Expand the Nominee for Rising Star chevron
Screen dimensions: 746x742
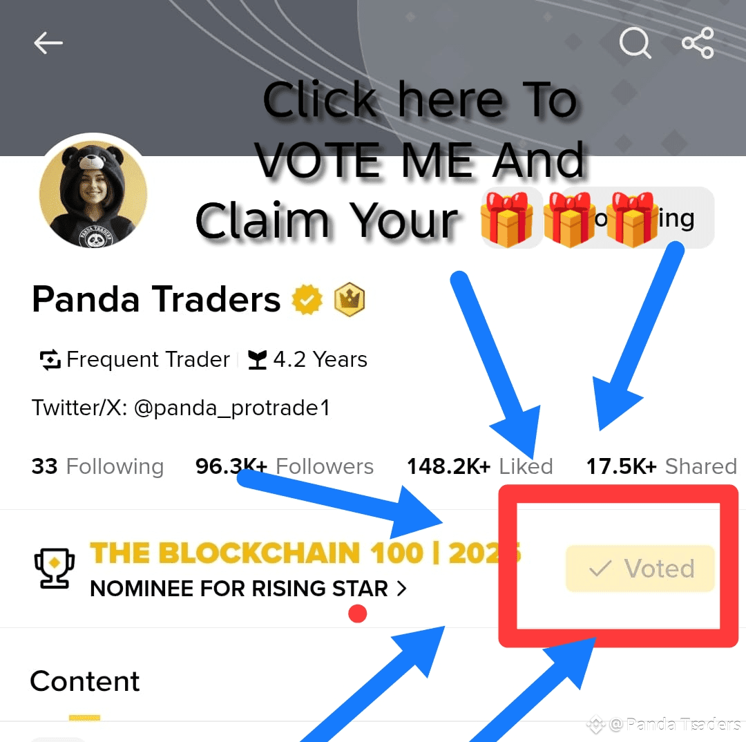[402, 589]
